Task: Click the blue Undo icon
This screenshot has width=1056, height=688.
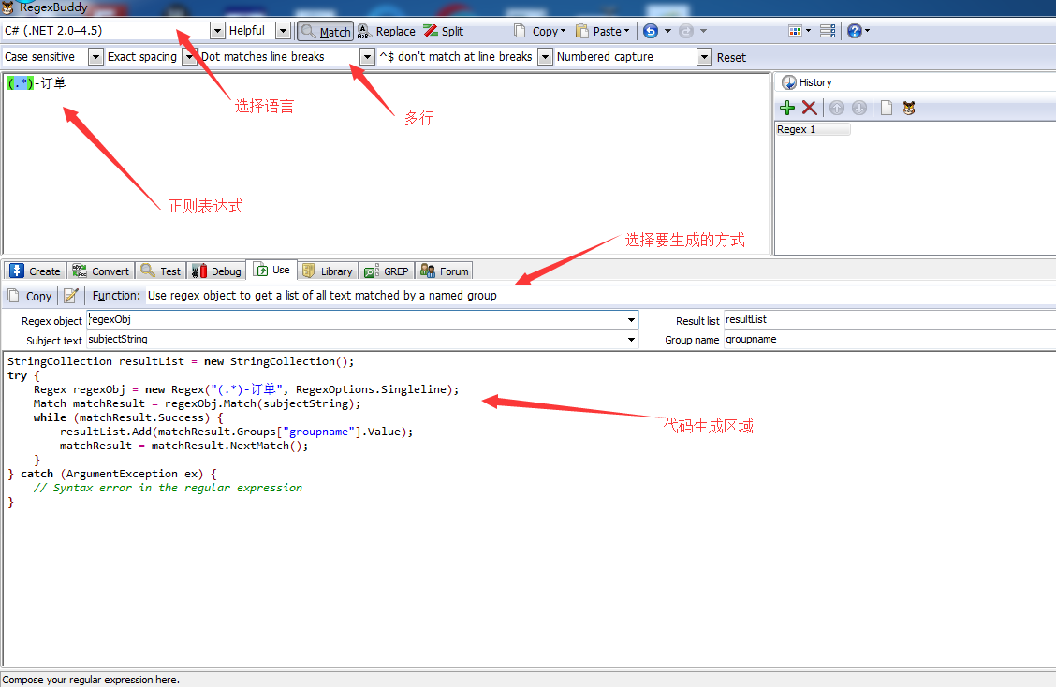Action: 651,31
